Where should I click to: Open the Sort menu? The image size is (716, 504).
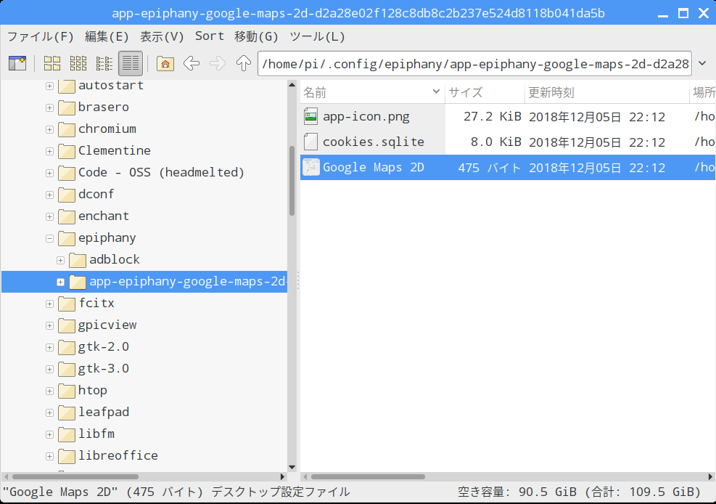(x=210, y=36)
